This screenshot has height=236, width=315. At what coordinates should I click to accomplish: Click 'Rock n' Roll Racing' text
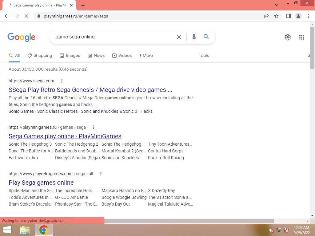(166, 158)
